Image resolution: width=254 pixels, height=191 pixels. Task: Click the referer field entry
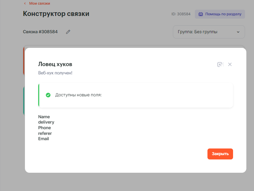[x=45, y=133]
